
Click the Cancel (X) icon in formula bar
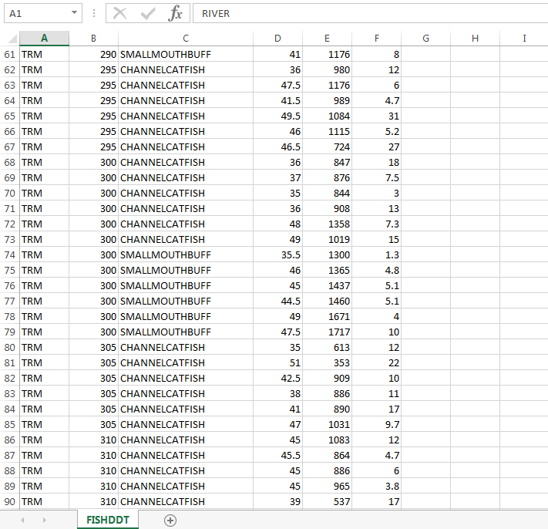pos(119,13)
